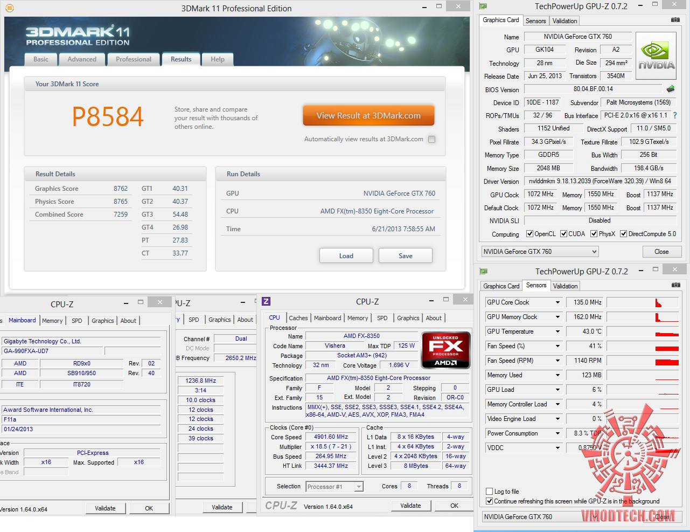Screen dimensions: 690x532
Task: Click OK in the CPU-Z Mainboard window
Action: click(149, 508)
